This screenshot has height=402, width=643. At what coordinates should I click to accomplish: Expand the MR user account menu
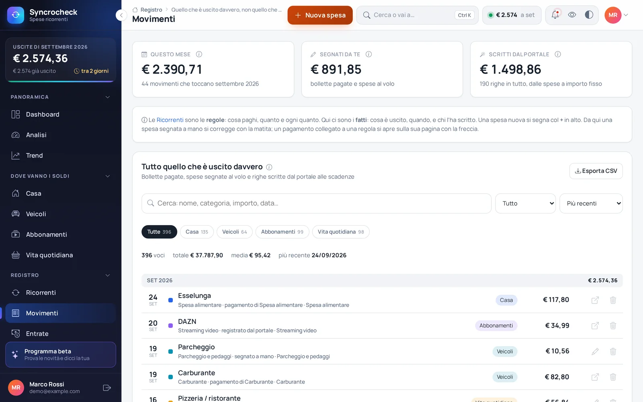(616, 15)
